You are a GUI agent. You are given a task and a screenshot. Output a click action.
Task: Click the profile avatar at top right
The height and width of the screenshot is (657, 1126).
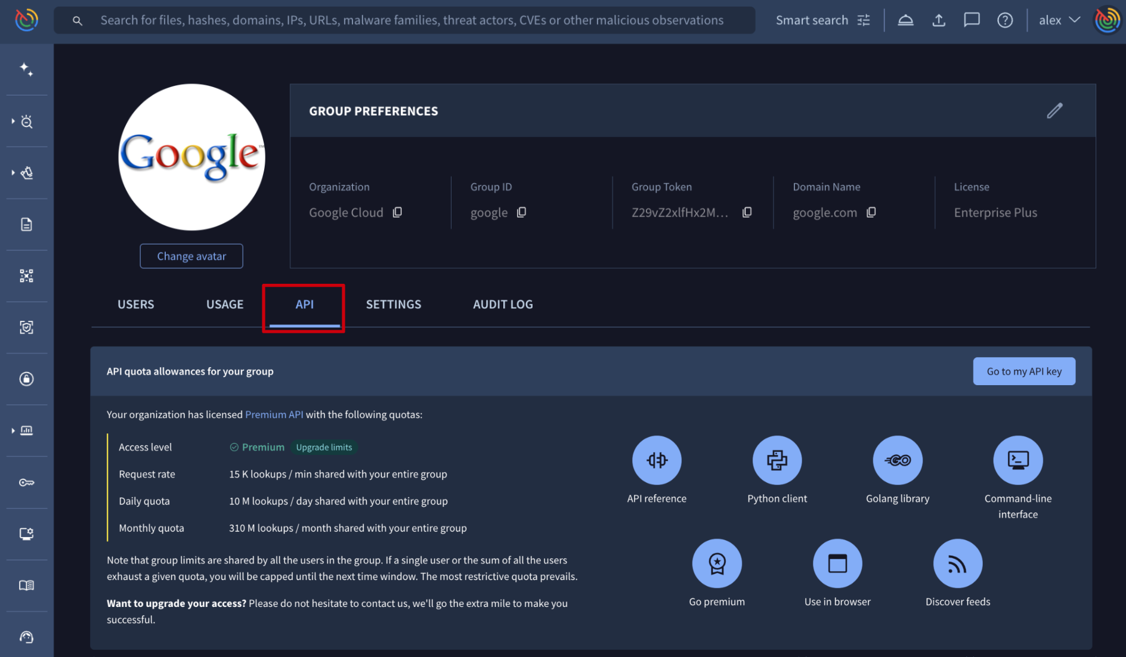(x=1107, y=20)
